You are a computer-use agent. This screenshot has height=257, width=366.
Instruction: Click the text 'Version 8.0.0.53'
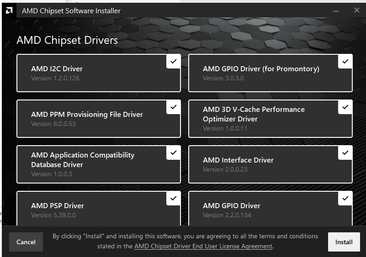pyautogui.click(x=53, y=124)
